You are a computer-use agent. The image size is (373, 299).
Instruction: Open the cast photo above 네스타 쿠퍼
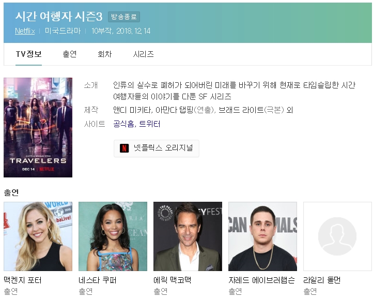(113, 236)
